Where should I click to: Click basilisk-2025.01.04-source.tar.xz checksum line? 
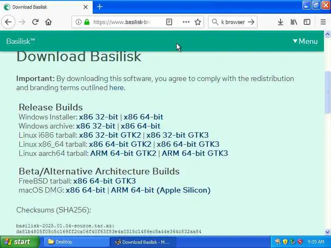[65, 226]
